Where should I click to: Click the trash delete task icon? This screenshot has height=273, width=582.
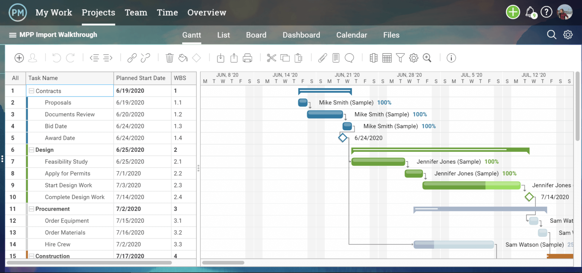170,58
